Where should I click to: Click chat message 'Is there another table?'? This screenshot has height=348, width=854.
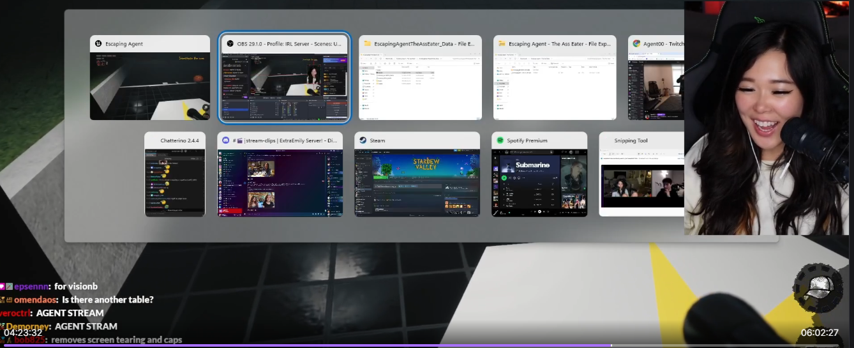point(108,299)
